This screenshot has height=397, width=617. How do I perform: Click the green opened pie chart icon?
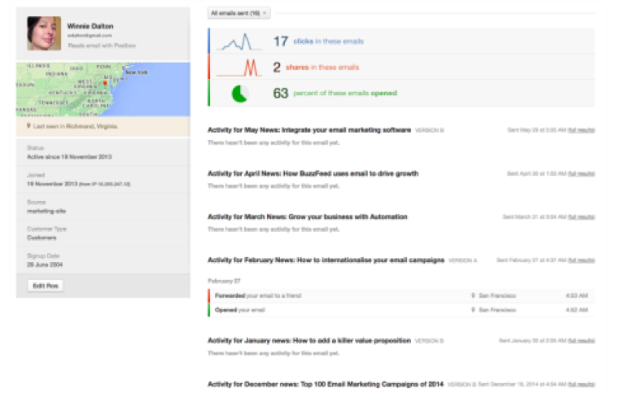coord(240,94)
